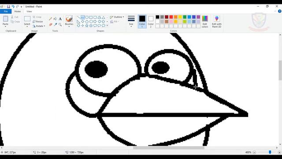282x159 pixels.
Task: Select the Magnifier tool
Action: (60, 25)
